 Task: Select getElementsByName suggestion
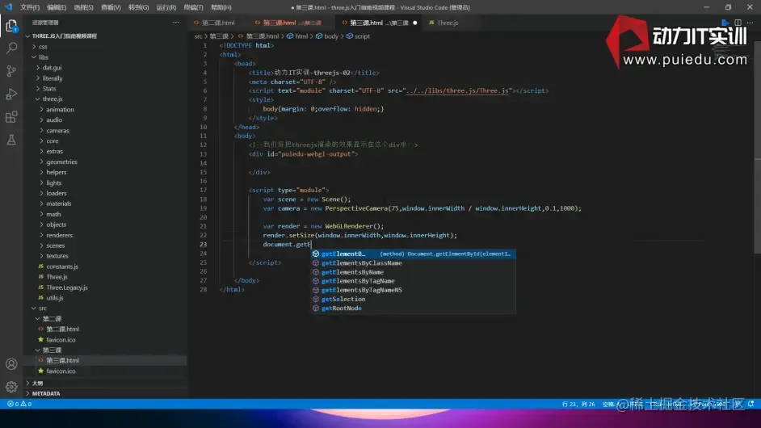[413, 272]
